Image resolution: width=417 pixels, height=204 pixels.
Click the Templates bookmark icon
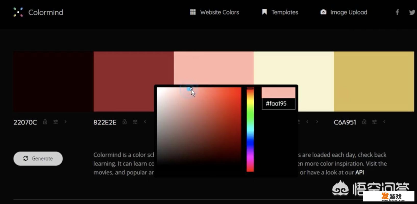pyautogui.click(x=264, y=12)
